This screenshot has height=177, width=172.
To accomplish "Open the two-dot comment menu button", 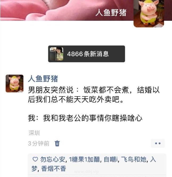I will [158, 143].
